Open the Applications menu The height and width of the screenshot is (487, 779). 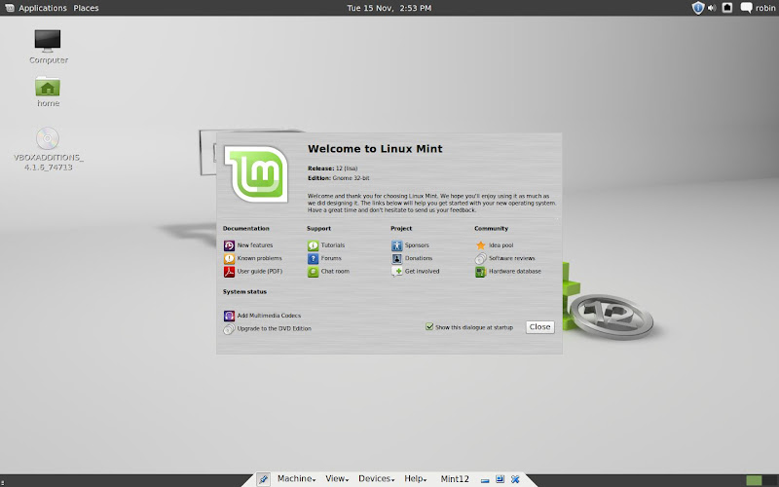click(x=43, y=8)
